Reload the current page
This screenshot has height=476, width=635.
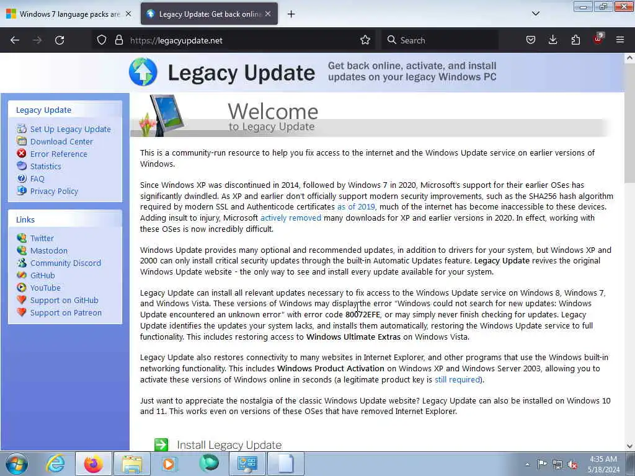point(60,40)
